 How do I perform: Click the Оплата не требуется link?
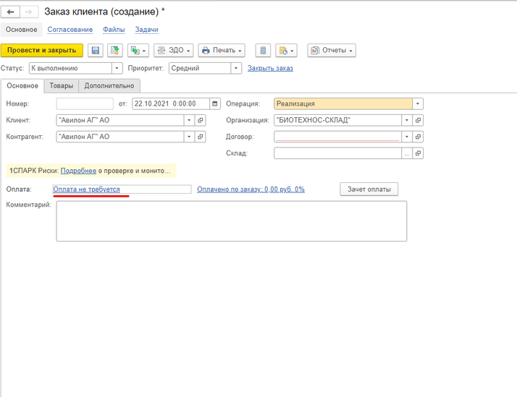coord(87,189)
